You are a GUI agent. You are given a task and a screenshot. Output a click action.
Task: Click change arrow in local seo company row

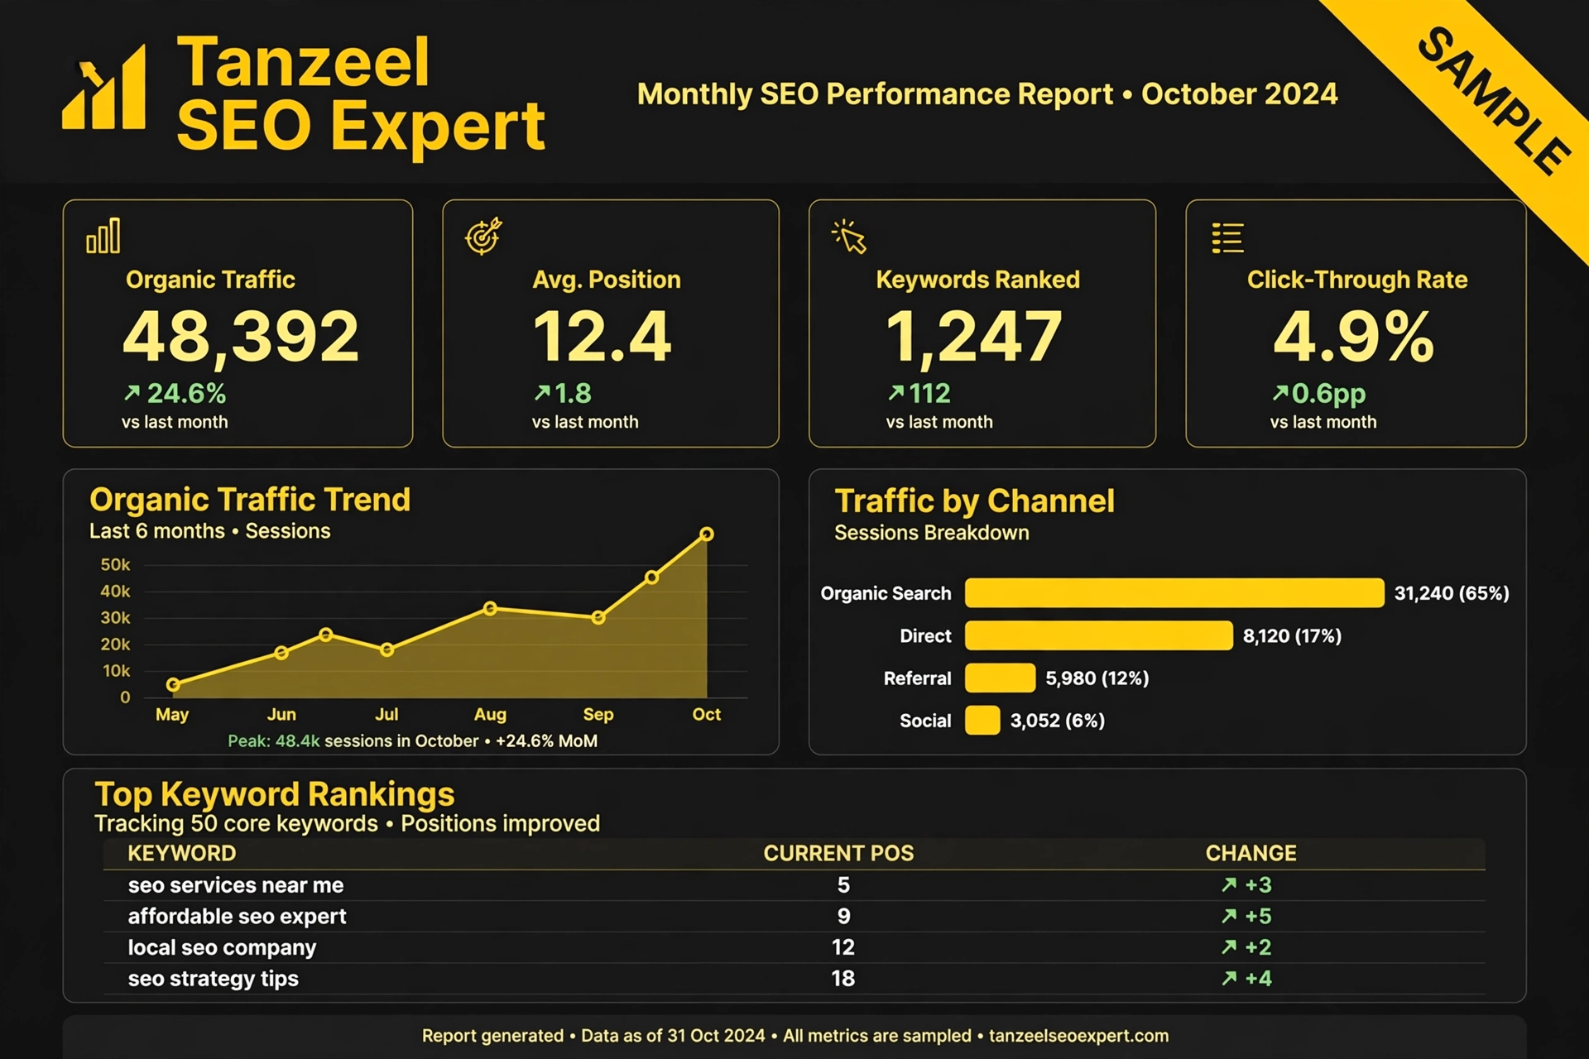click(1229, 946)
